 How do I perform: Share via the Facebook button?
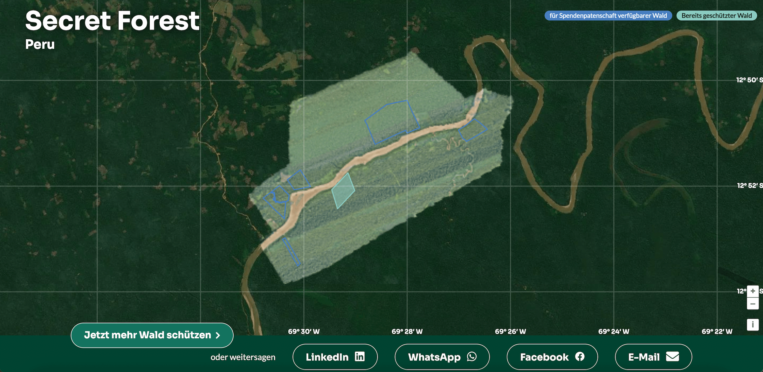544,357
